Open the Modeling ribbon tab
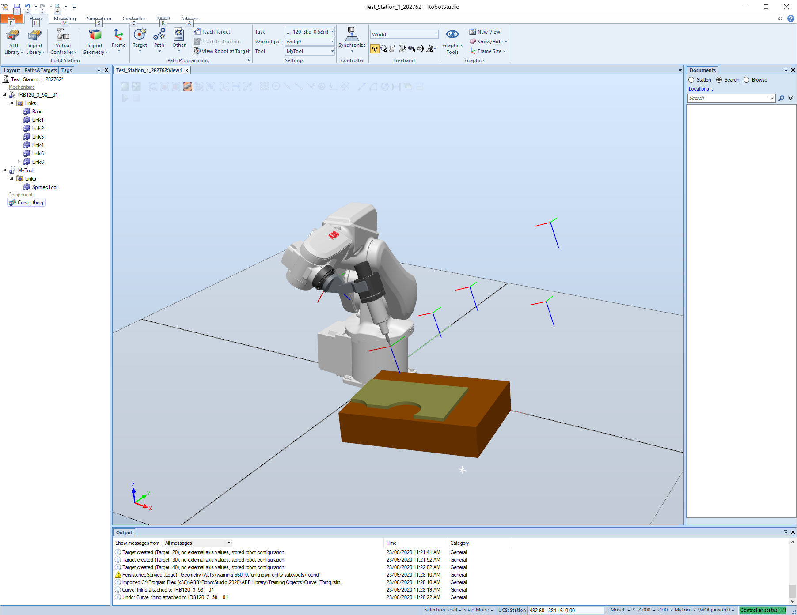This screenshot has width=797, height=615. (x=65, y=19)
